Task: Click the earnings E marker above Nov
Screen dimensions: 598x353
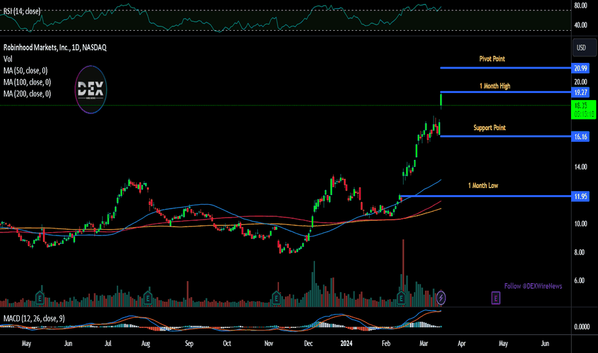Action: (277, 297)
